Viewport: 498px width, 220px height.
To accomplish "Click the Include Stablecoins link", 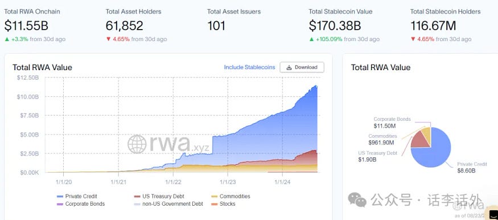I will coord(249,67).
